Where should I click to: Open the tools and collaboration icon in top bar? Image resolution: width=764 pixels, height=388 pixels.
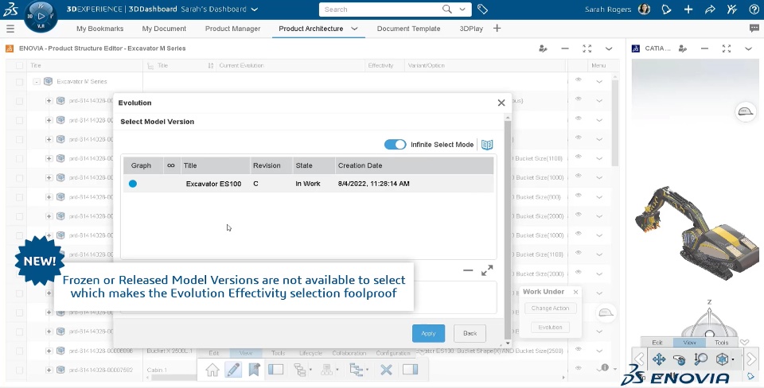(732, 10)
